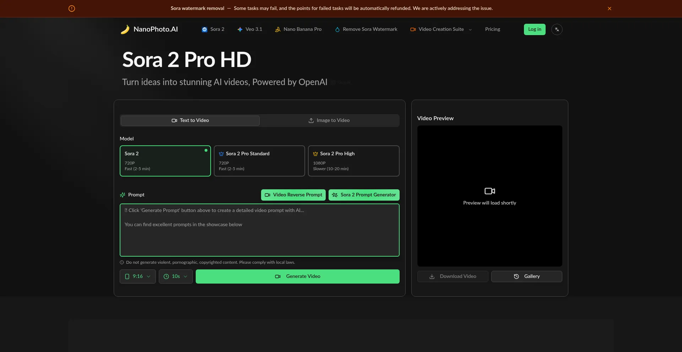Go to Nano Banana Pro page
Image resolution: width=682 pixels, height=352 pixels.
[298, 29]
